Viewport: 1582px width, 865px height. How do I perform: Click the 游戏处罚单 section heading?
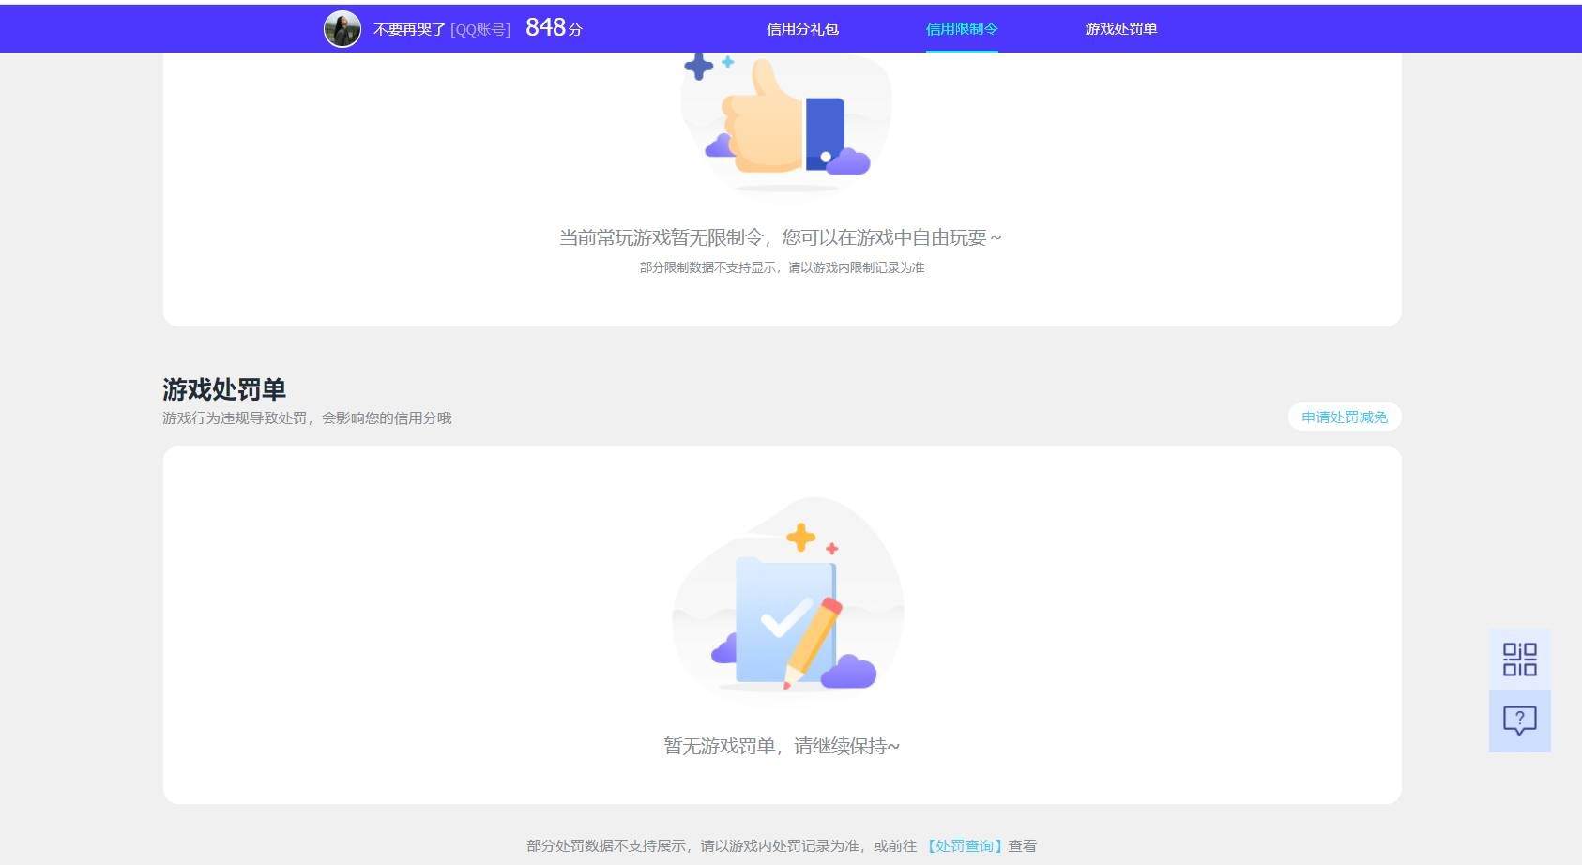point(224,389)
